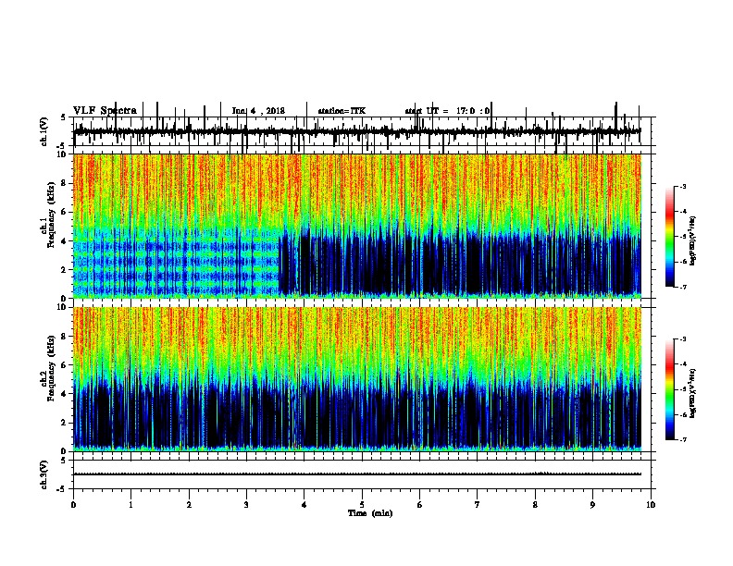Screen dimensions: 733x566
Task: Click the "-7" label on ch.2 colorbar
Action: pos(683,439)
